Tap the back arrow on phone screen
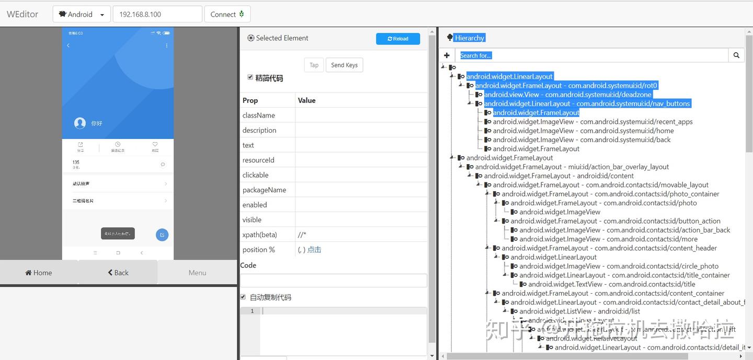 68,45
